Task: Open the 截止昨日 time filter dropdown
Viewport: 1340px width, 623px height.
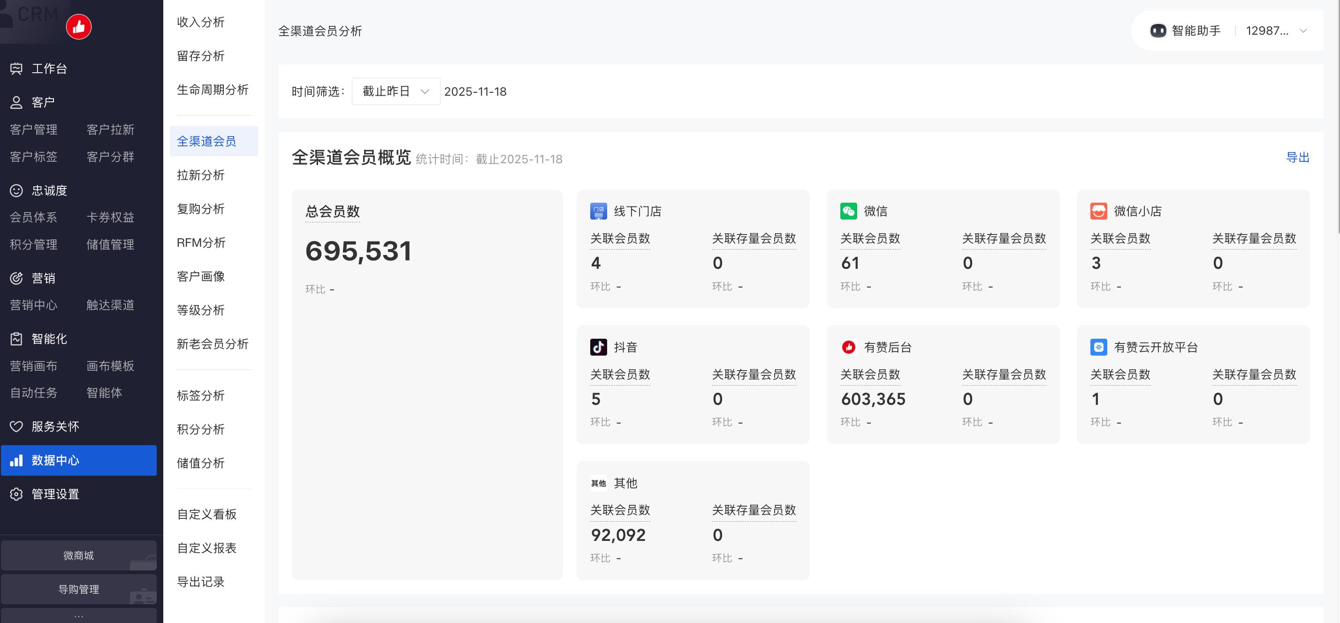Action: tap(396, 91)
